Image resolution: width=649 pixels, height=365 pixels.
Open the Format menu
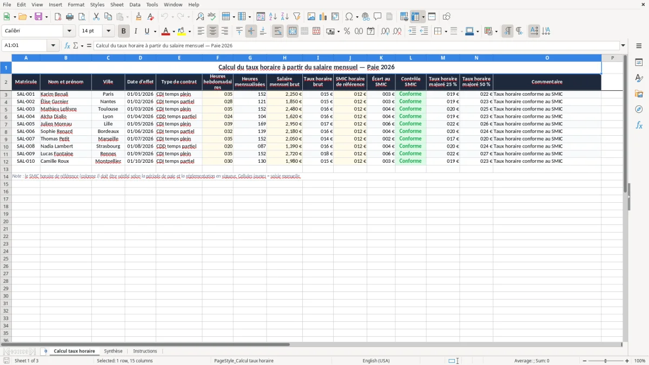[x=76, y=4]
